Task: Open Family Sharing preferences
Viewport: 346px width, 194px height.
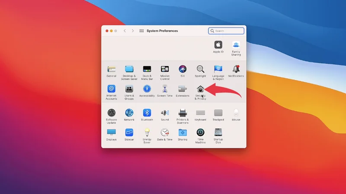Action: click(x=236, y=45)
